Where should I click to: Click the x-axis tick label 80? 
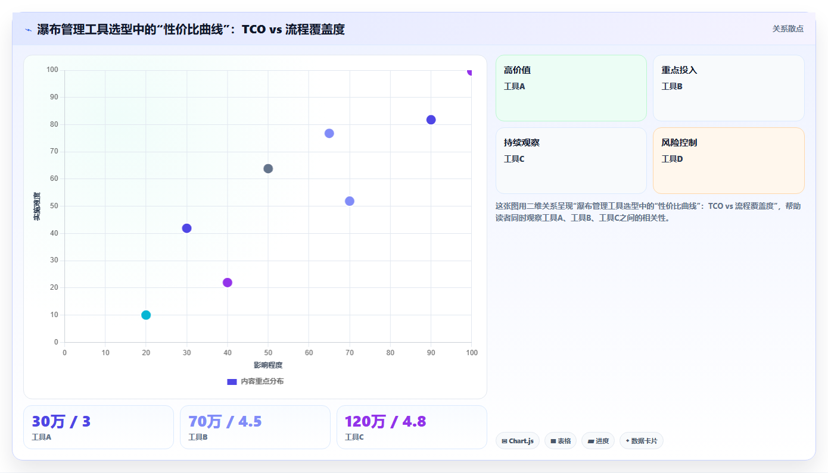coord(390,353)
